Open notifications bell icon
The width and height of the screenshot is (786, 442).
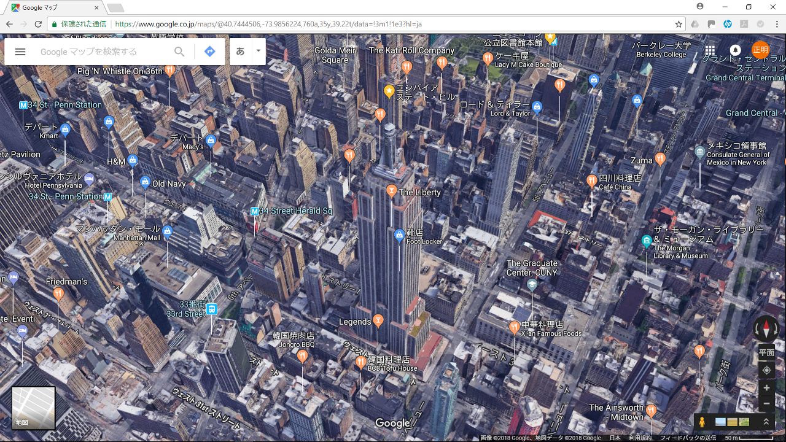tap(735, 50)
